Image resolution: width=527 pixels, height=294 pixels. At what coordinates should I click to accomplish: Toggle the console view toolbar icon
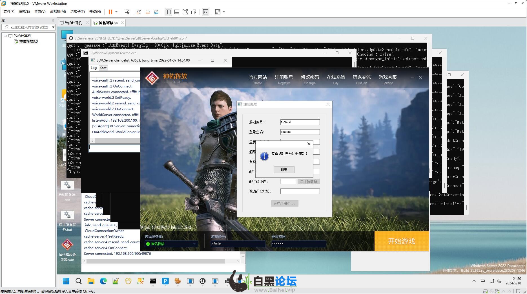[x=206, y=12]
